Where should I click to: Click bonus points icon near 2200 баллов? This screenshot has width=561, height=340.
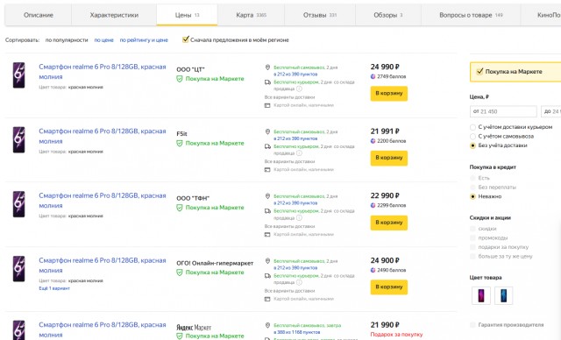(x=373, y=141)
